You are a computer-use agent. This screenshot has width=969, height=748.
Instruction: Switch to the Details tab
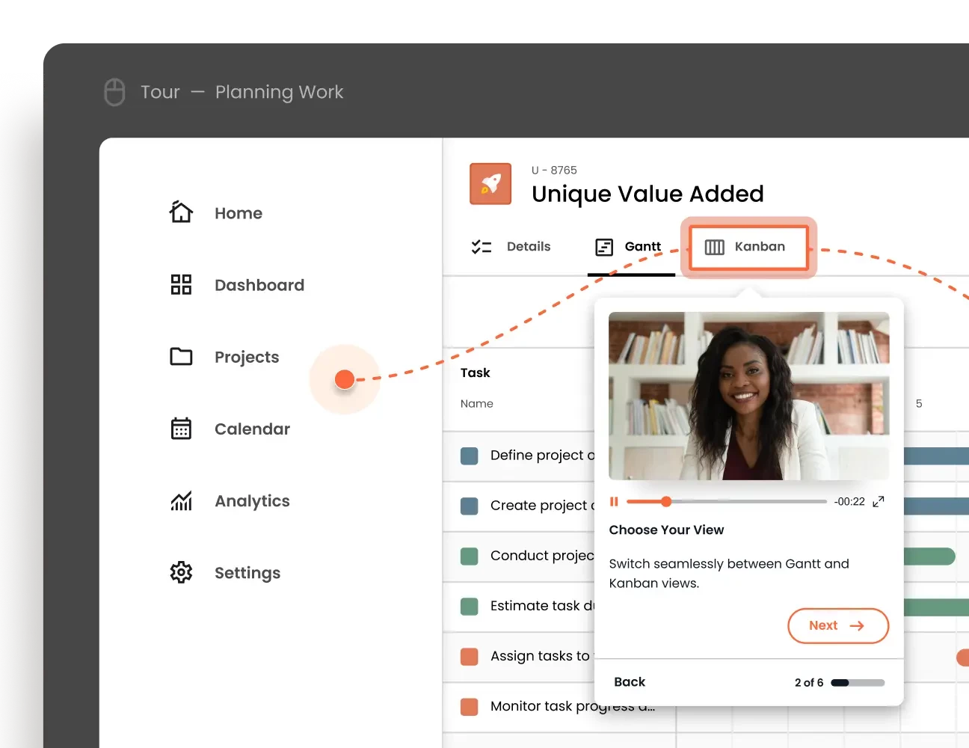511,247
